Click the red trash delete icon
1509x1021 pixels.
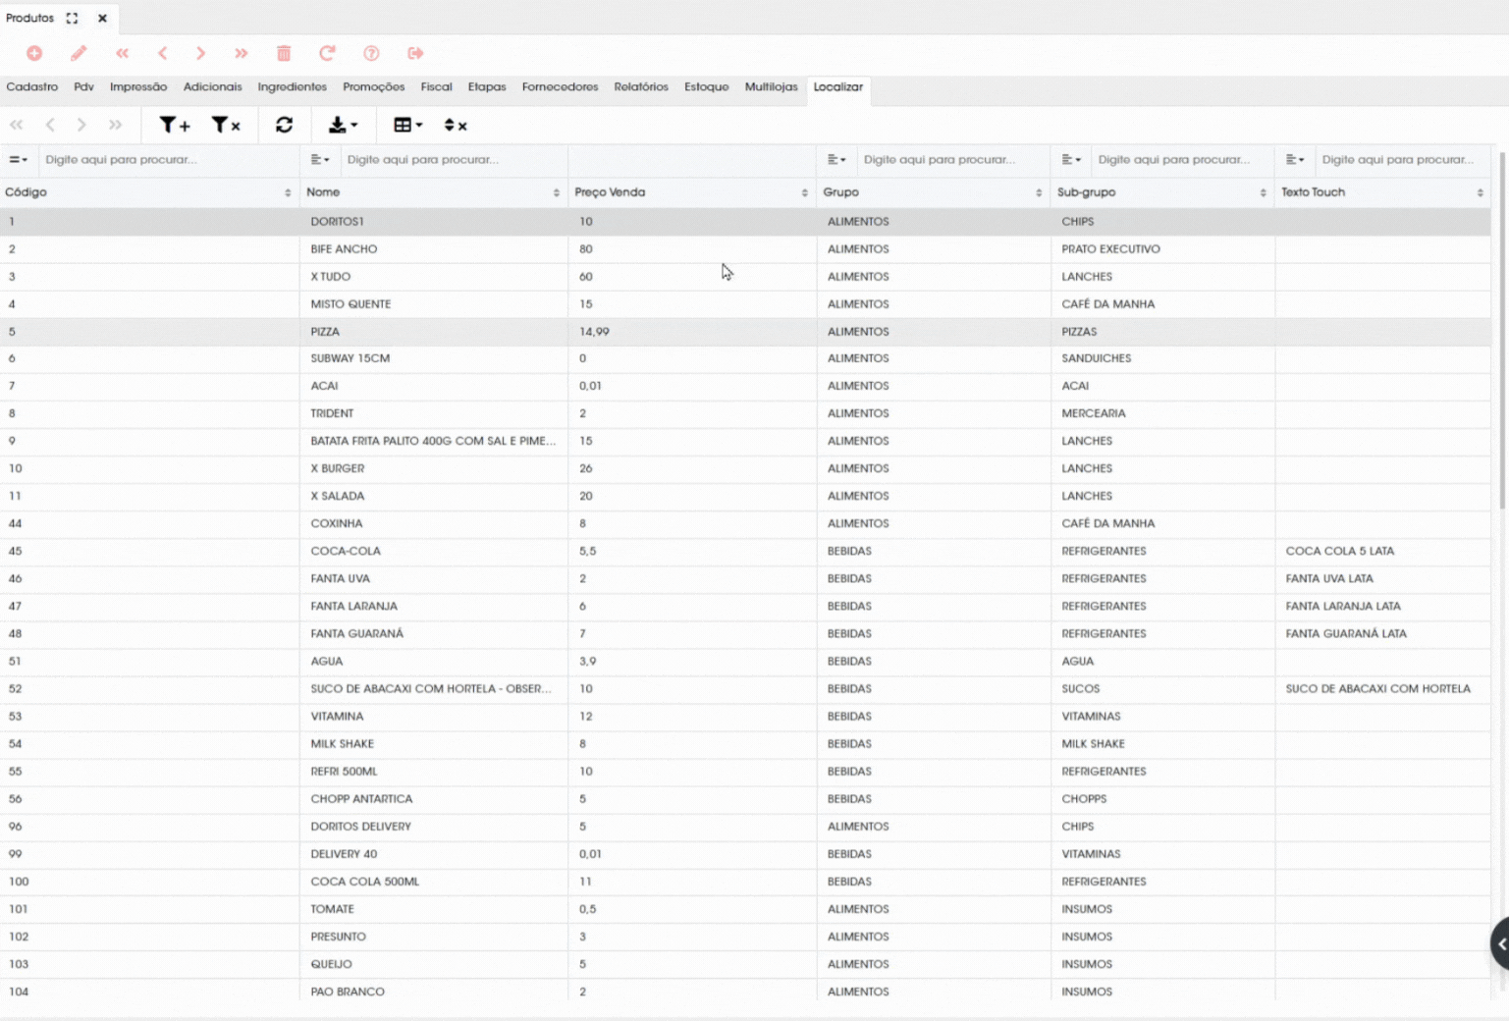(x=284, y=53)
